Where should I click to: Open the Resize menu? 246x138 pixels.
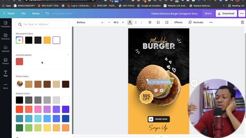[x=36, y=13]
